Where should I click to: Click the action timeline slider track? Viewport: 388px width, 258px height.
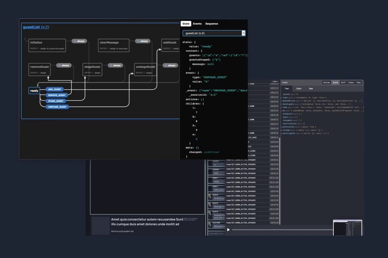point(279,230)
